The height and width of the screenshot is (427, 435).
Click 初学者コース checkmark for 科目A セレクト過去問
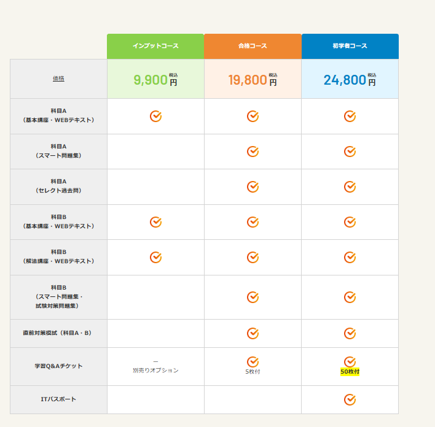point(350,187)
